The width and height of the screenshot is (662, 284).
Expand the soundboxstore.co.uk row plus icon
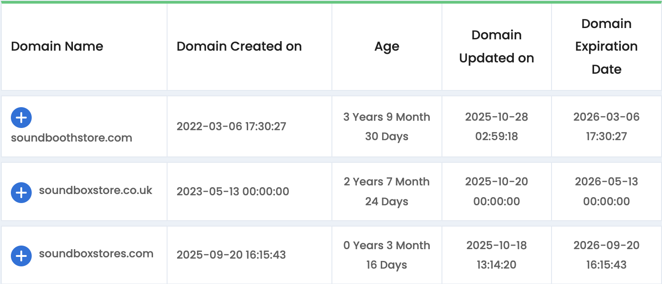point(21,193)
